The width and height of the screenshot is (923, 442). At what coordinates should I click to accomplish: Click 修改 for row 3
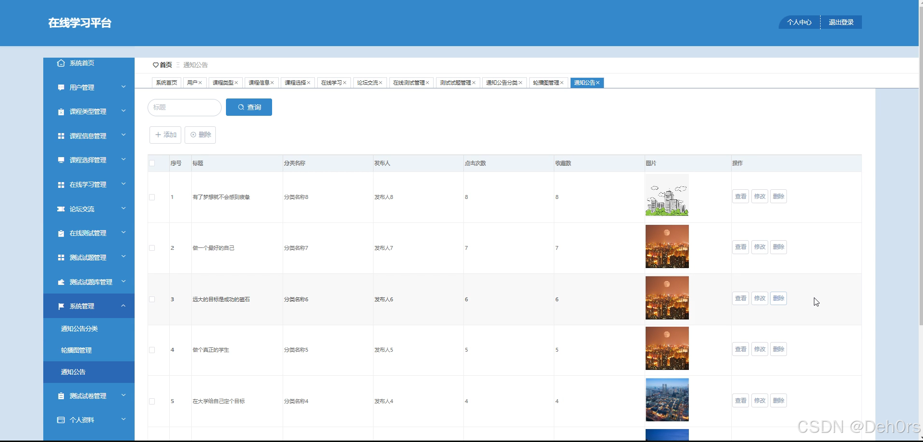tap(760, 298)
